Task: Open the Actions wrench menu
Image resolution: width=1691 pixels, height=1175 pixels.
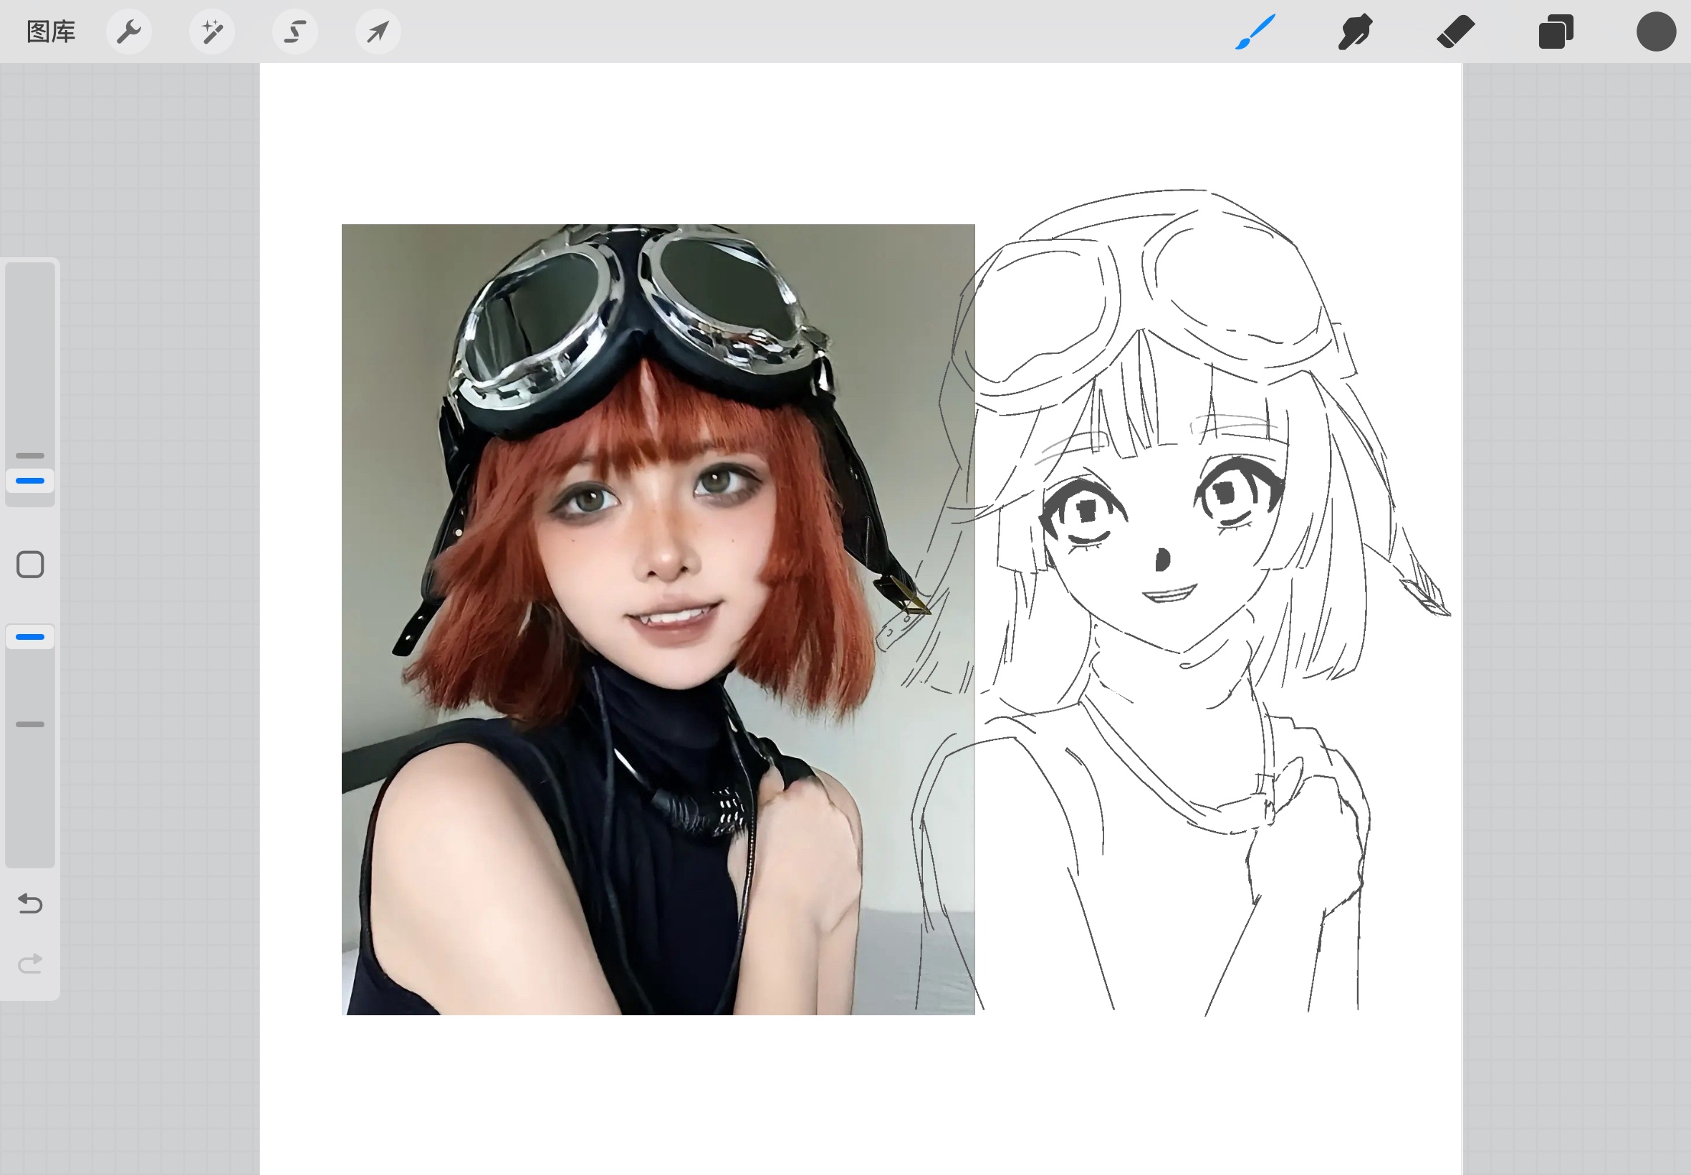Action: [129, 32]
